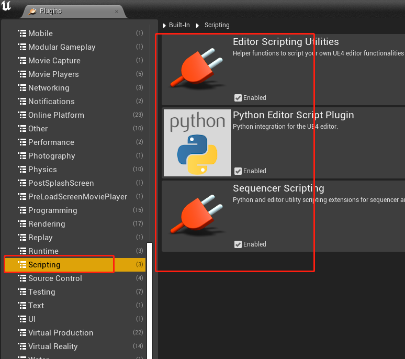Click the list icon beside Testing
Screen dimensions: 405x359
[x=22, y=292]
